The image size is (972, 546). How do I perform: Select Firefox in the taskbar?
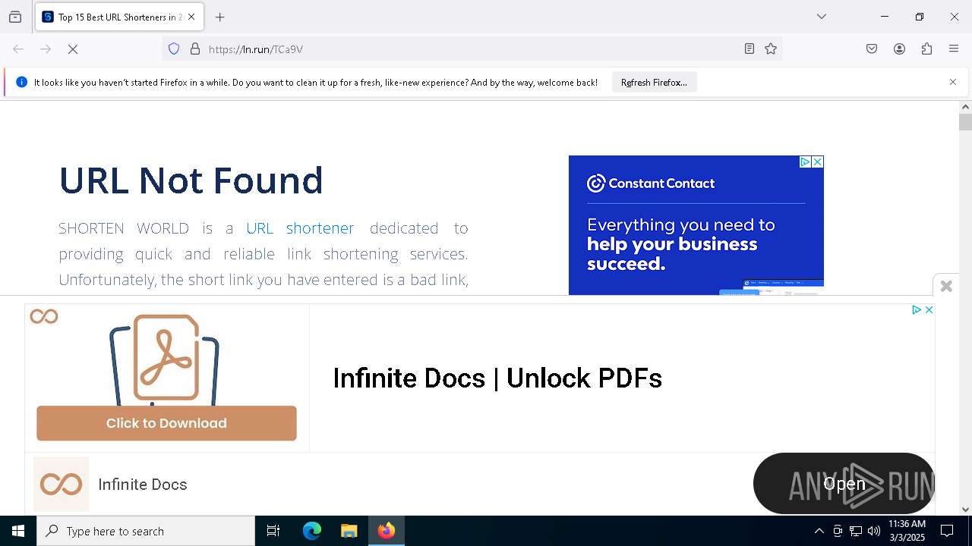click(x=387, y=531)
